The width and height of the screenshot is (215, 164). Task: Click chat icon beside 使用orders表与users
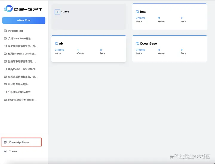5,54
